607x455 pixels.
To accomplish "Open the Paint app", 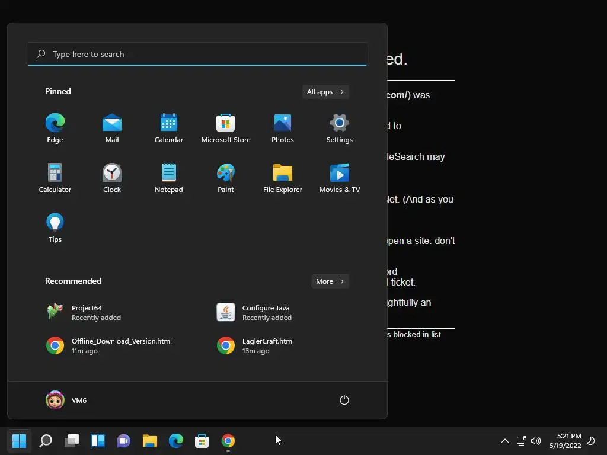I will click(226, 178).
